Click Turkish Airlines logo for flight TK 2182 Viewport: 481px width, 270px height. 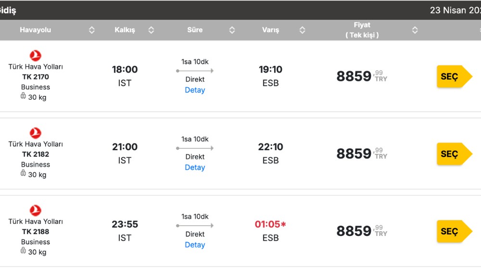(x=35, y=133)
